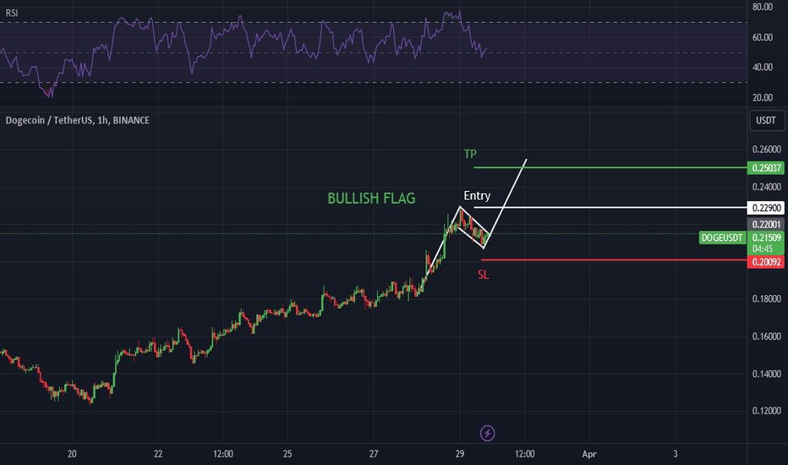Click the 0.26000 price axis value
788x465 pixels.
tap(766, 150)
